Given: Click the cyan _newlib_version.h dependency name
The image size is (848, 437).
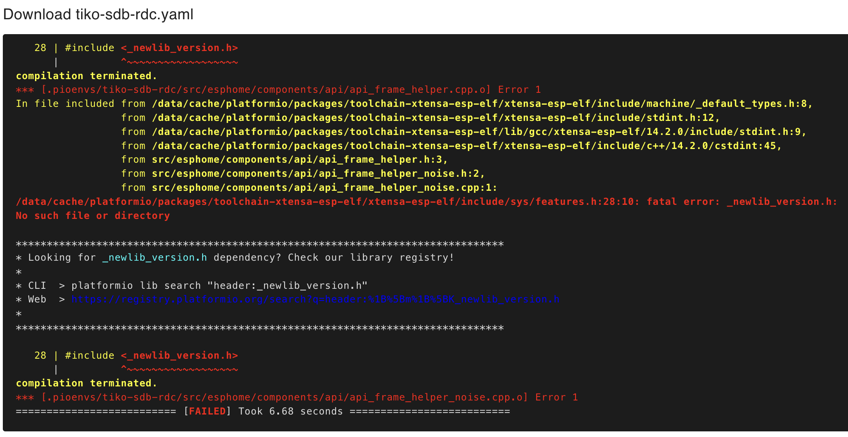Looking at the screenshot, I should [155, 258].
